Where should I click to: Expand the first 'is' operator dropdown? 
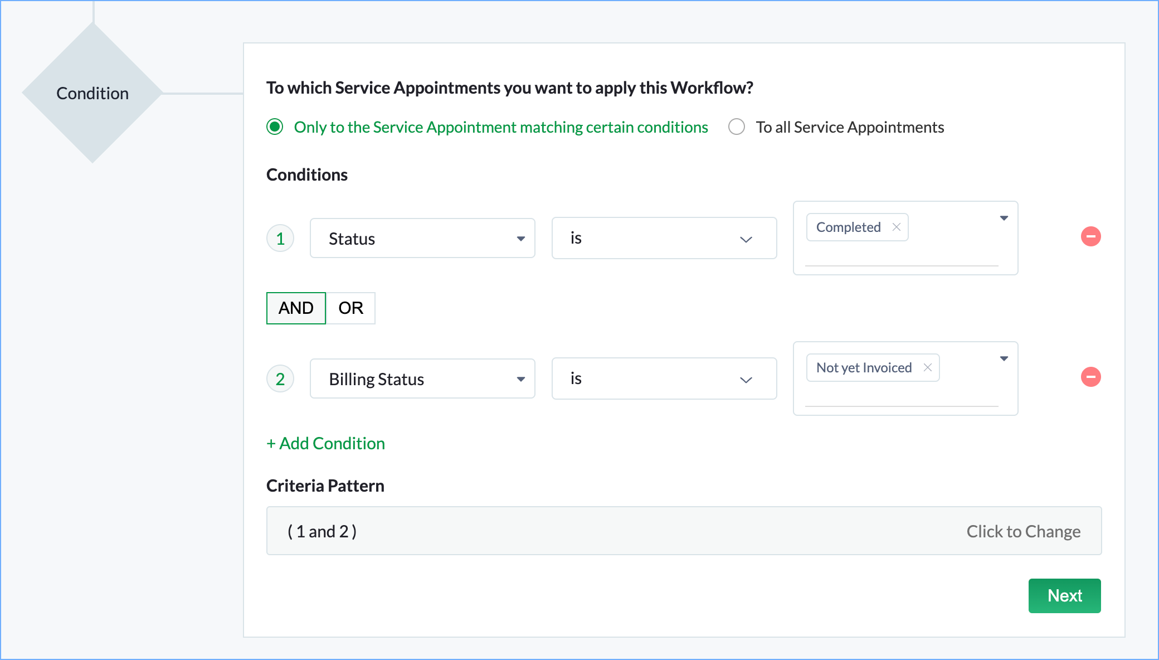pos(664,239)
